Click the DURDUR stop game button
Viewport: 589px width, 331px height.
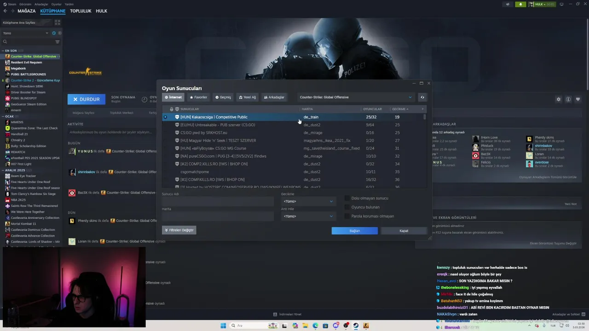point(86,99)
